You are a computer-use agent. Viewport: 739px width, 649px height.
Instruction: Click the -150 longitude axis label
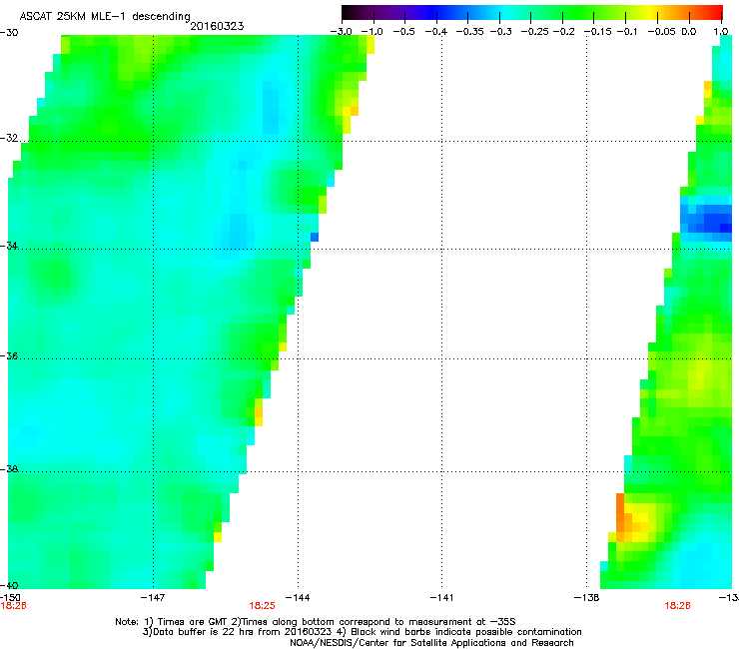(x=10, y=597)
